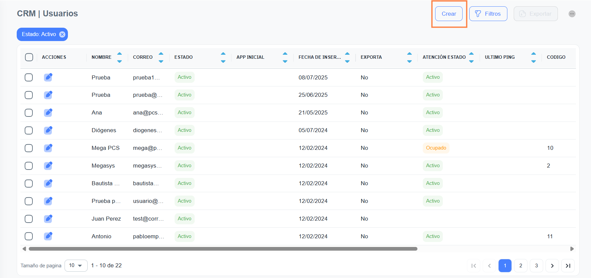Jump to page 3 of results
The width and height of the screenshot is (591, 278).
tap(536, 266)
